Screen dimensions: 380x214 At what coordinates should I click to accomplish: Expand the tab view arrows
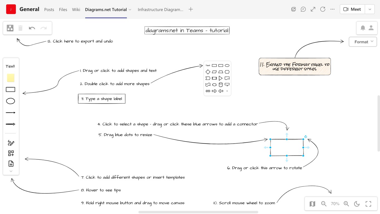tap(313, 9)
